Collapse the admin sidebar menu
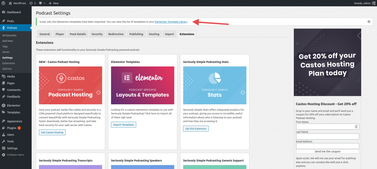The width and height of the screenshot is (377, 169). [x=15, y=155]
